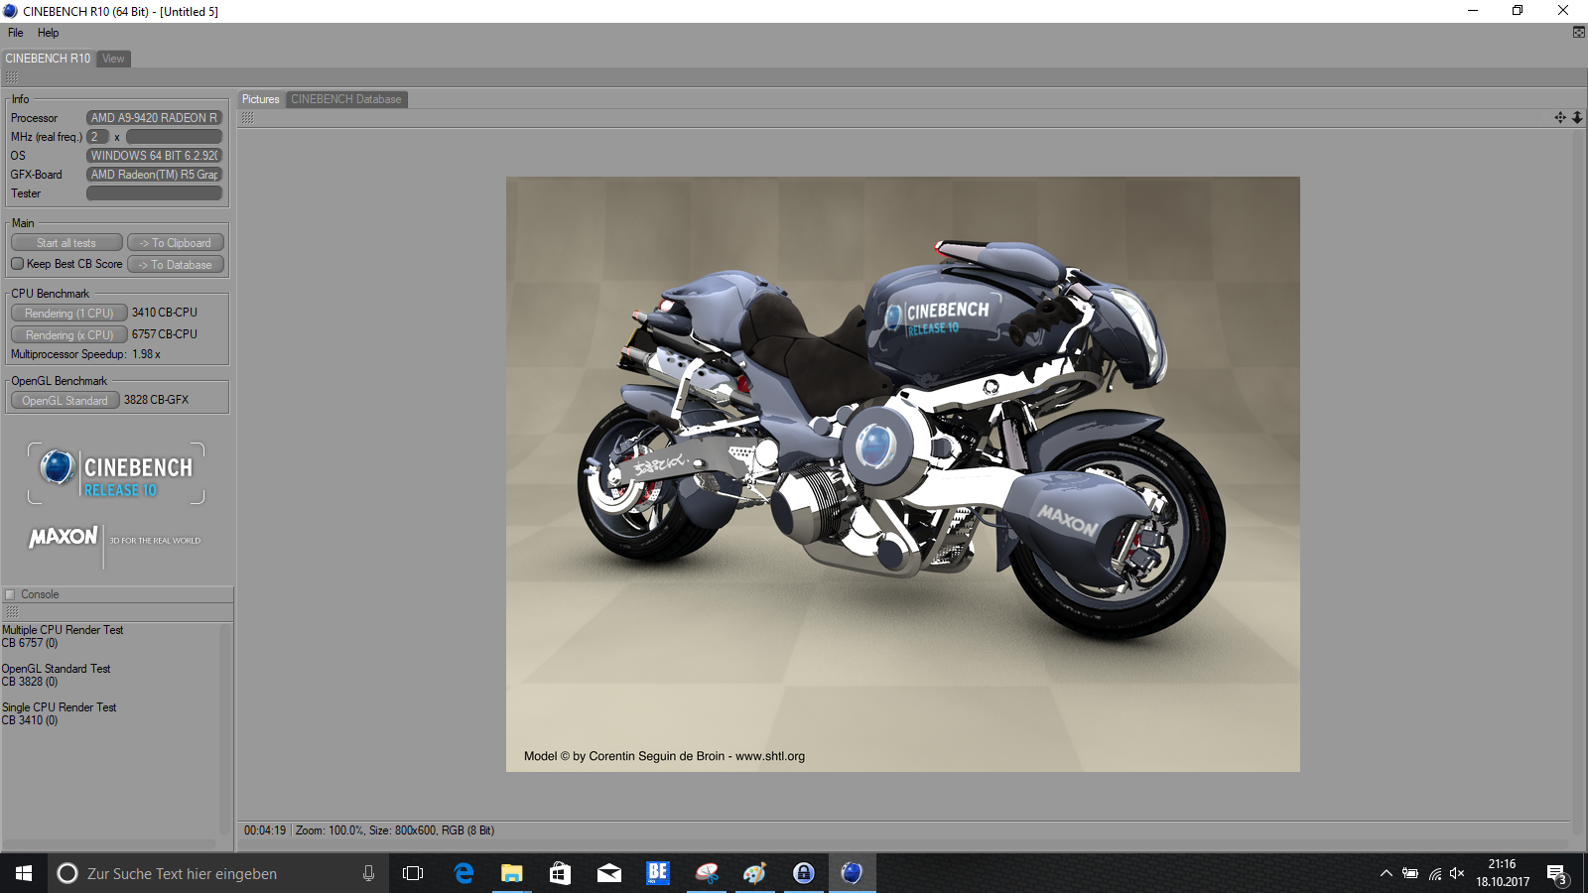
Task: Click the zoom picture view arrow icon
Action: [x=1577, y=117]
